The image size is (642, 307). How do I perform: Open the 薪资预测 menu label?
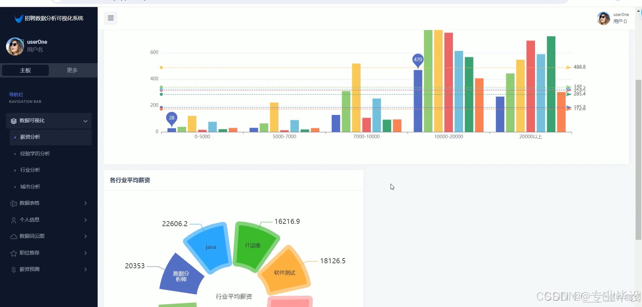click(29, 269)
